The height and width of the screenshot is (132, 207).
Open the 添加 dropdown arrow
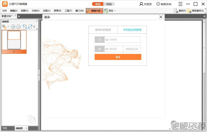pyautogui.click(x=115, y=11)
